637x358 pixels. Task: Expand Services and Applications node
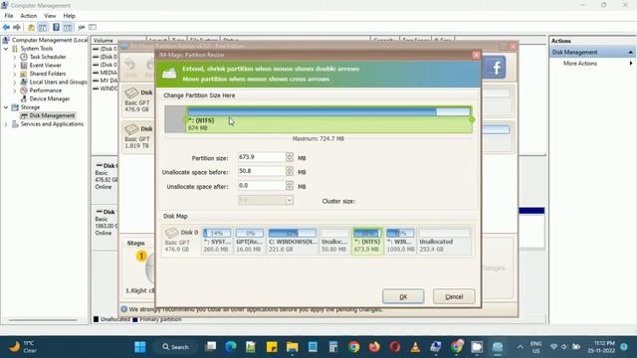click(x=6, y=124)
